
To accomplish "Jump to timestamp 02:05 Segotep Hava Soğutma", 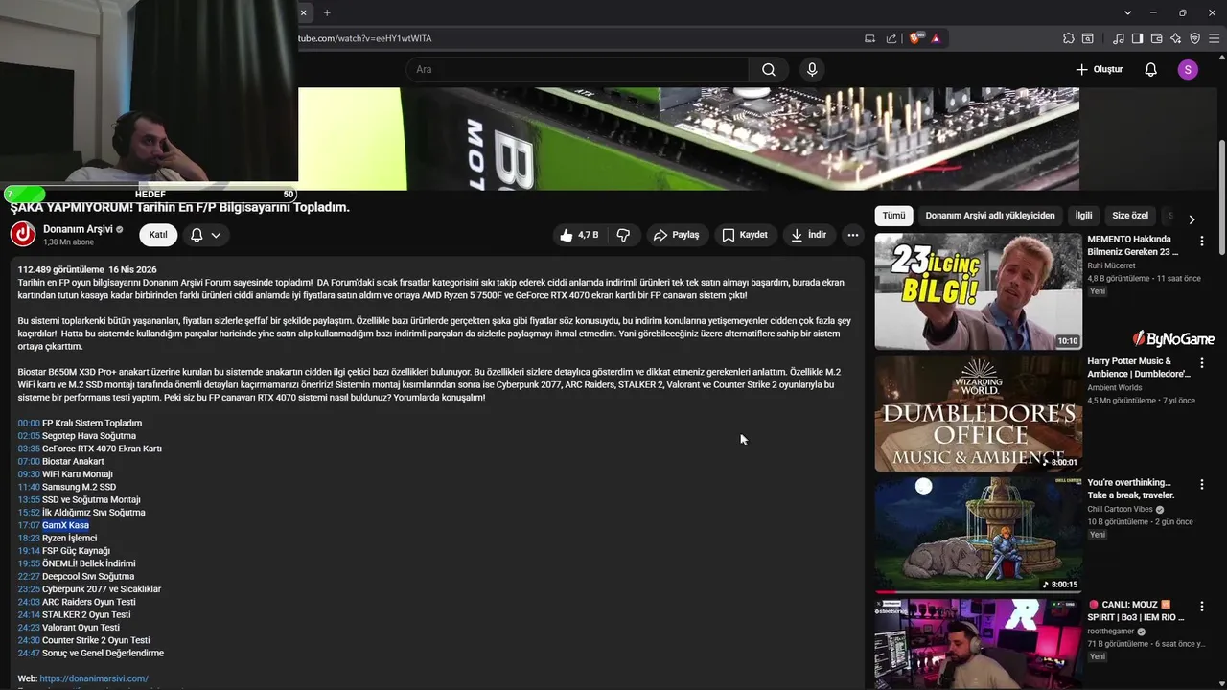I will pos(29,436).
